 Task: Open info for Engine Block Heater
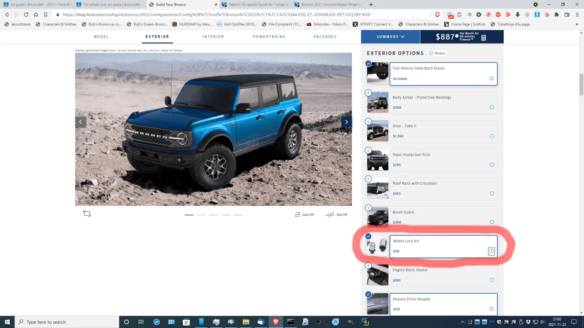tap(492, 280)
